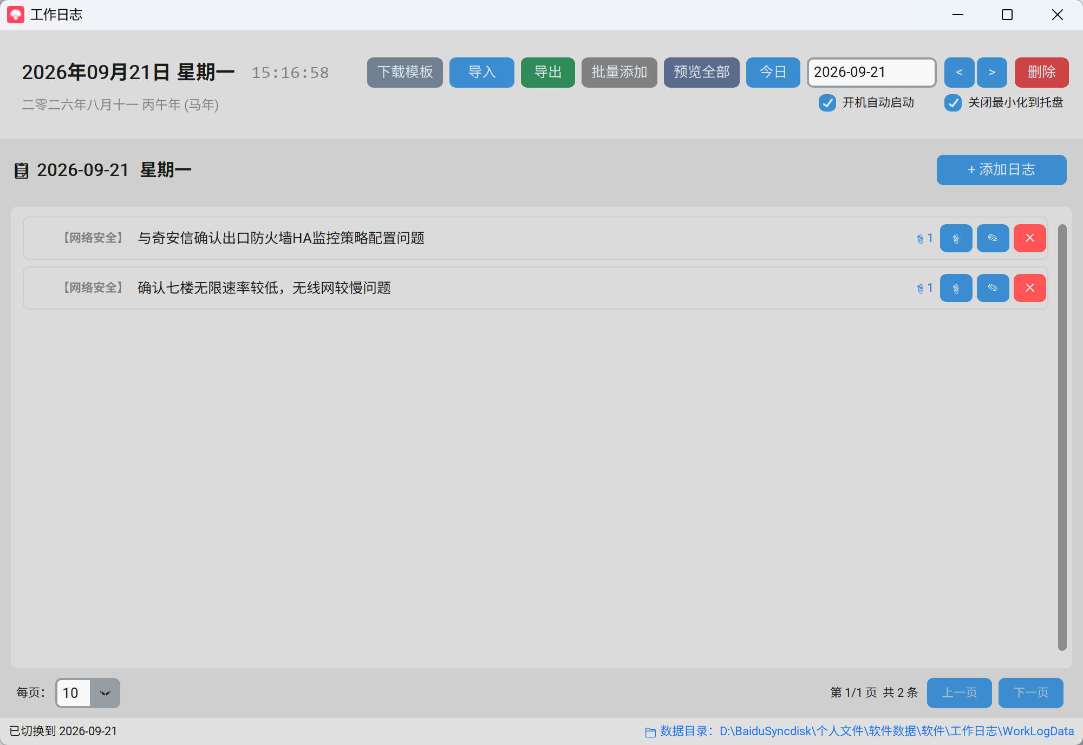This screenshot has height=745, width=1083.
Task: Go to next day with the > button
Action: coord(991,73)
